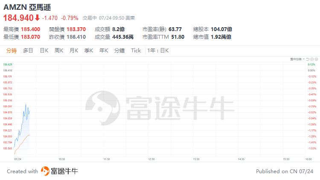
Task: Click the 07/24 x-axis date label
Action: pyautogui.click(x=18, y=159)
